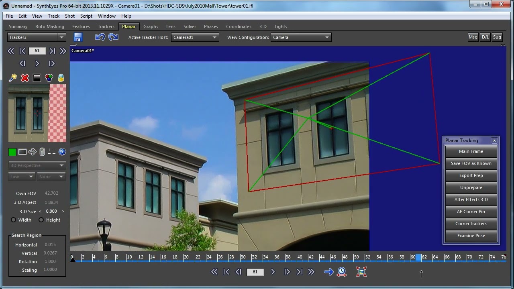Open the Track menu
This screenshot has height=289, width=514.
coord(53,16)
